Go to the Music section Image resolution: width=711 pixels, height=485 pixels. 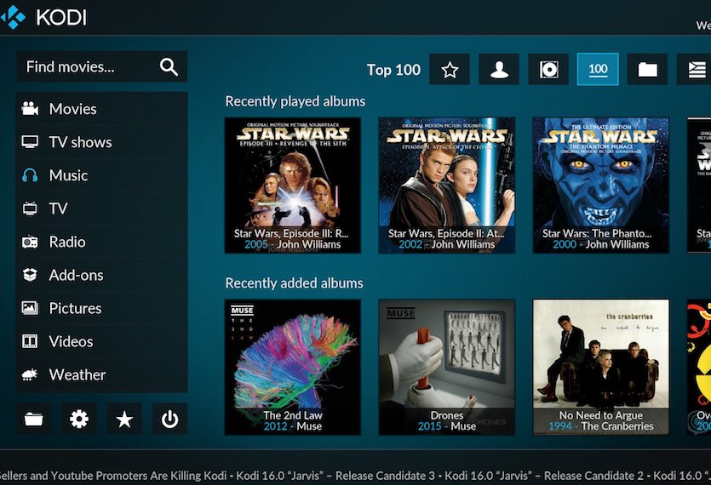[x=68, y=175]
